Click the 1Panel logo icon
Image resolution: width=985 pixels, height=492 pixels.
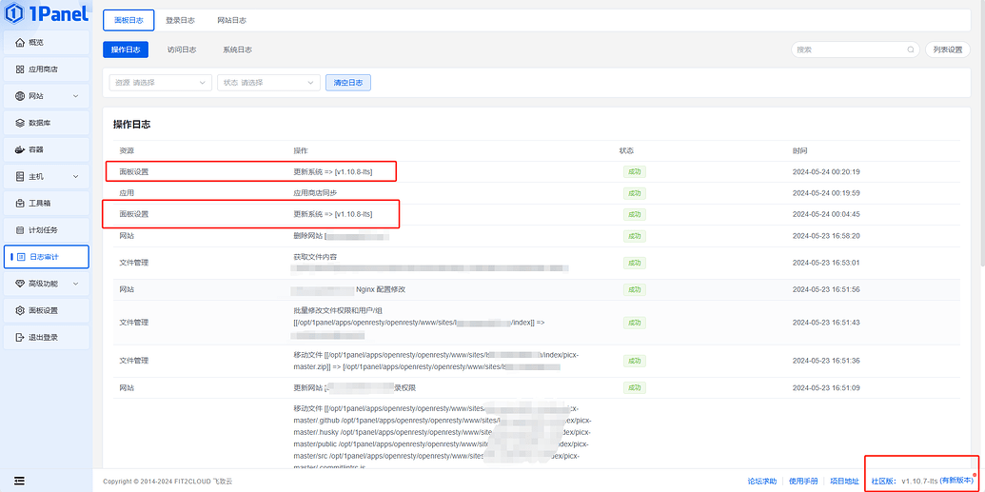click(x=13, y=13)
